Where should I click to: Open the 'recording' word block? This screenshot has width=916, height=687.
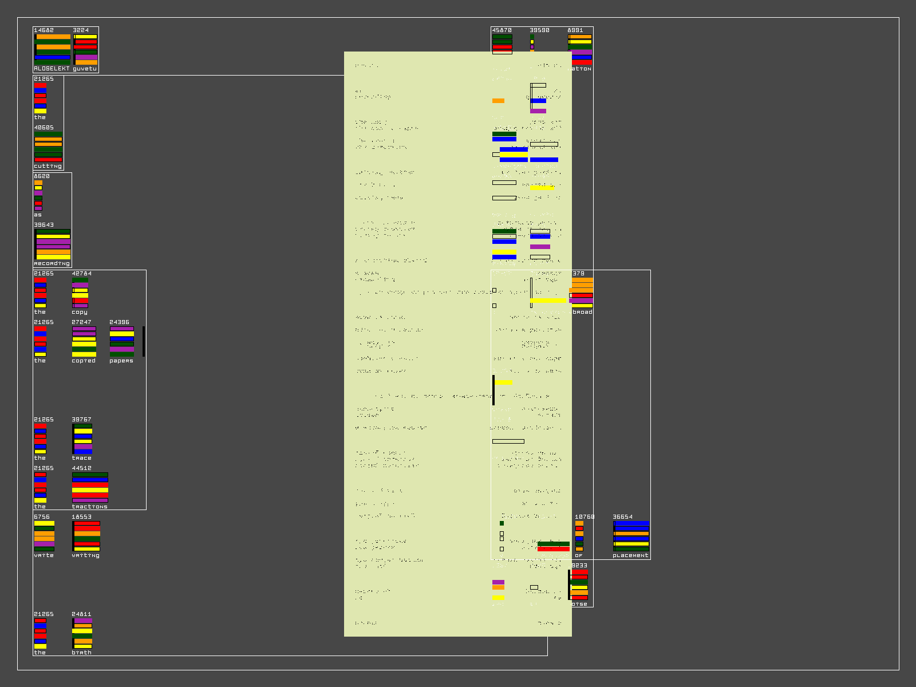53,244
